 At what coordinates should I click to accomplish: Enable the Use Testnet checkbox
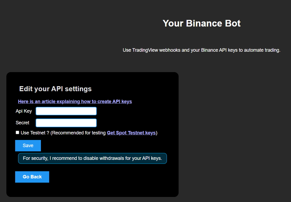tap(18, 133)
